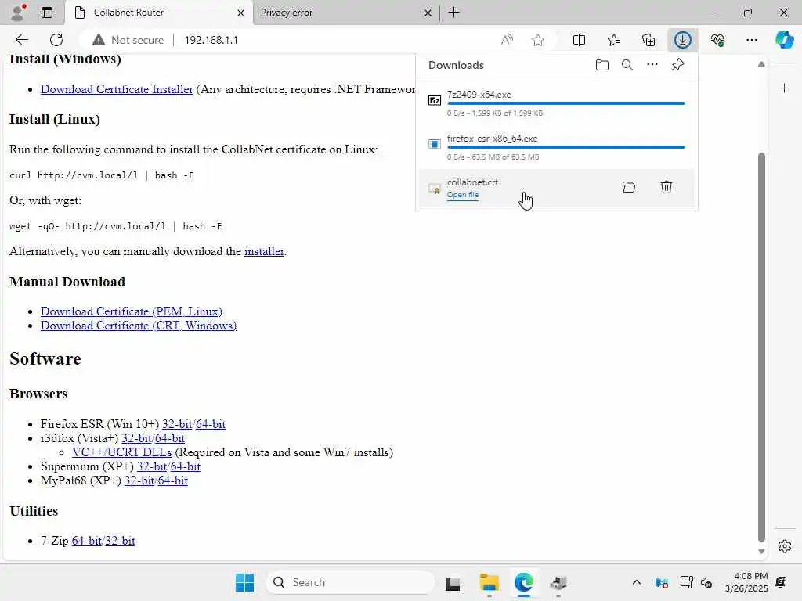
Task: Open File Explorer from taskbar
Action: click(489, 582)
